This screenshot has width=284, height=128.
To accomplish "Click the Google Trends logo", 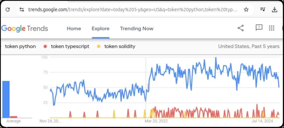I will (x=25, y=29).
